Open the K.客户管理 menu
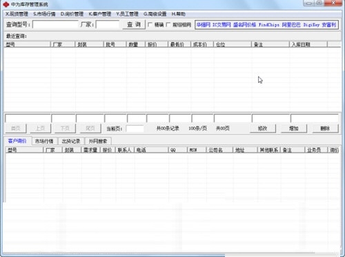 coord(100,14)
